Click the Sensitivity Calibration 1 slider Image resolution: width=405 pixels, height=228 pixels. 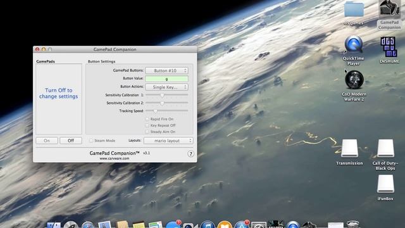tap(166, 95)
